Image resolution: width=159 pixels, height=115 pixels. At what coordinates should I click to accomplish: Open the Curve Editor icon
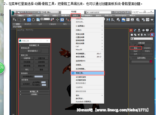(x=128, y=20)
